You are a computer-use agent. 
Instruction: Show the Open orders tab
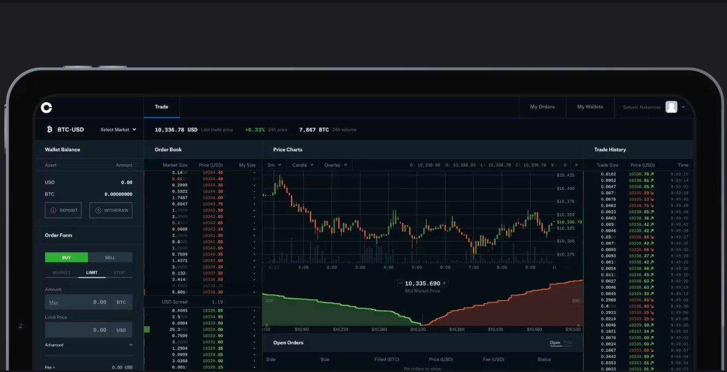[555, 343]
